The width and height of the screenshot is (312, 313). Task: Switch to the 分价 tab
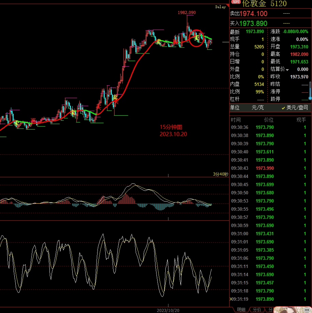click(257, 310)
